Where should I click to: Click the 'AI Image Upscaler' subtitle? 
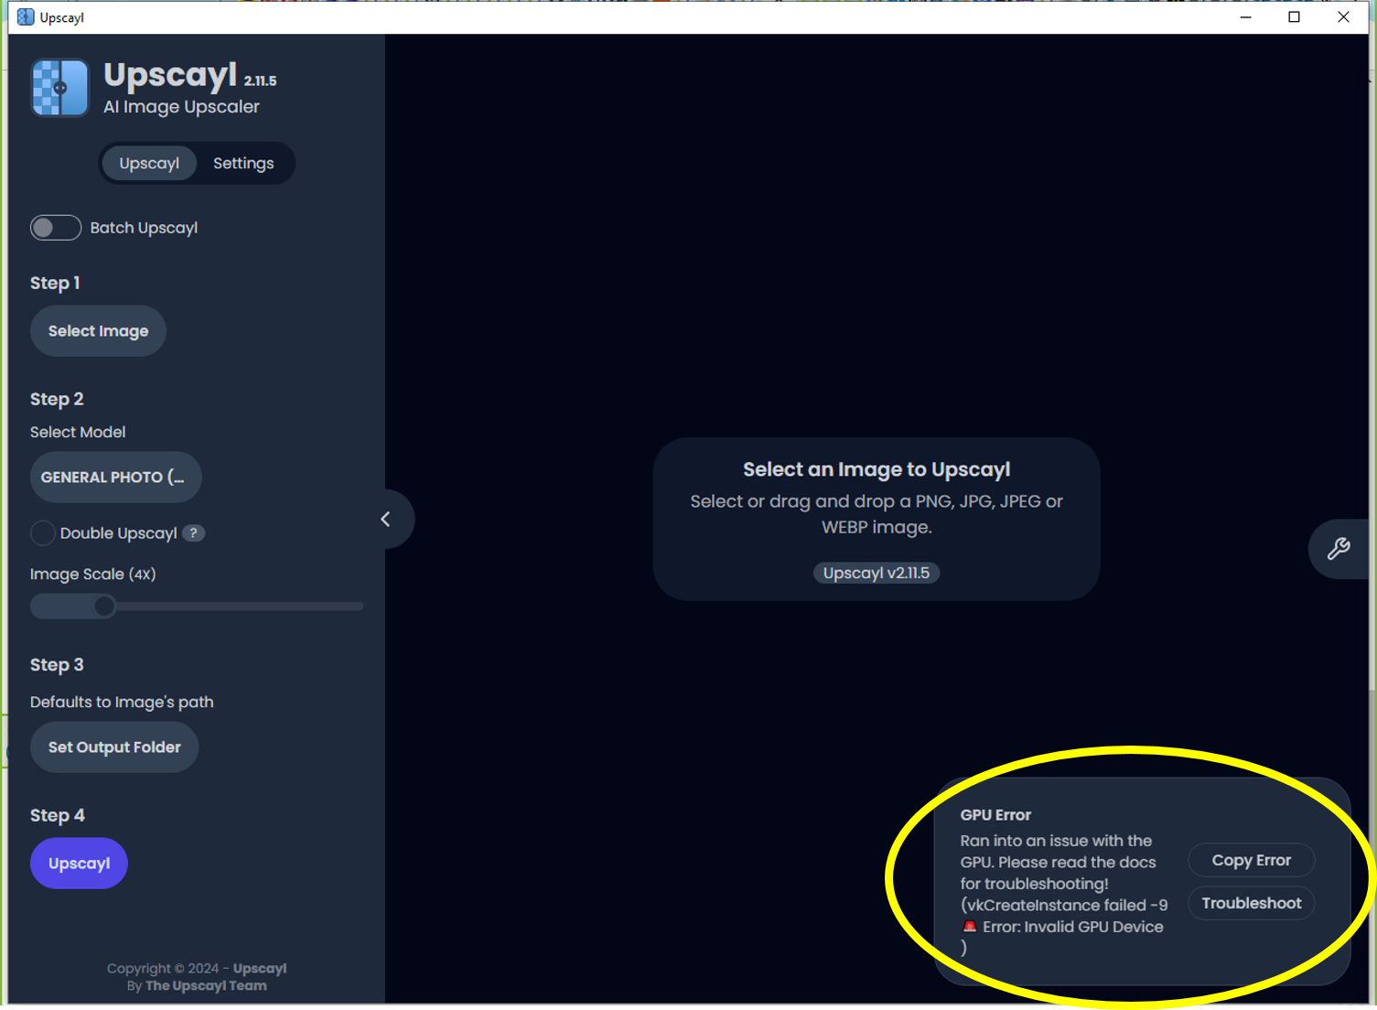pos(181,107)
